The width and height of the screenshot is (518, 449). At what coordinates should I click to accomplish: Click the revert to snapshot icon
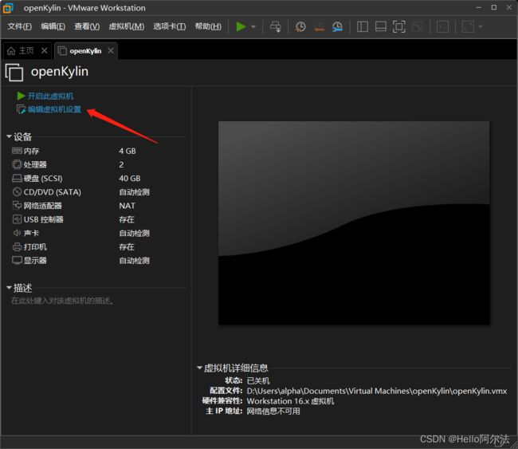tap(319, 26)
